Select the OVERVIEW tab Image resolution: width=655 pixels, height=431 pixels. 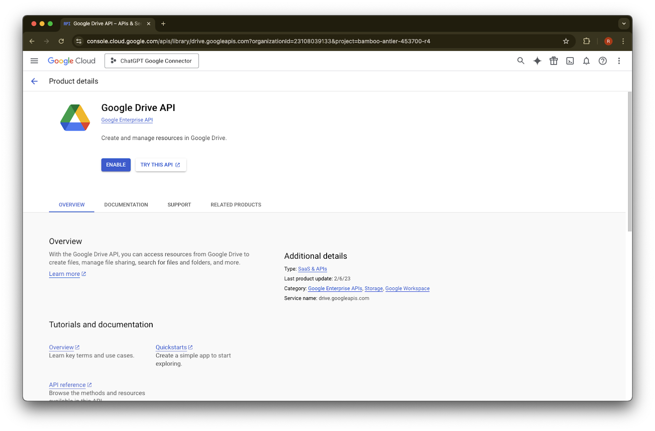coord(72,205)
